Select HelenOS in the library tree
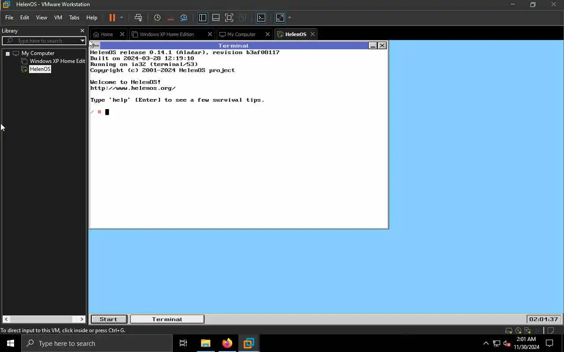The width and height of the screenshot is (564, 352). pyautogui.click(x=40, y=69)
